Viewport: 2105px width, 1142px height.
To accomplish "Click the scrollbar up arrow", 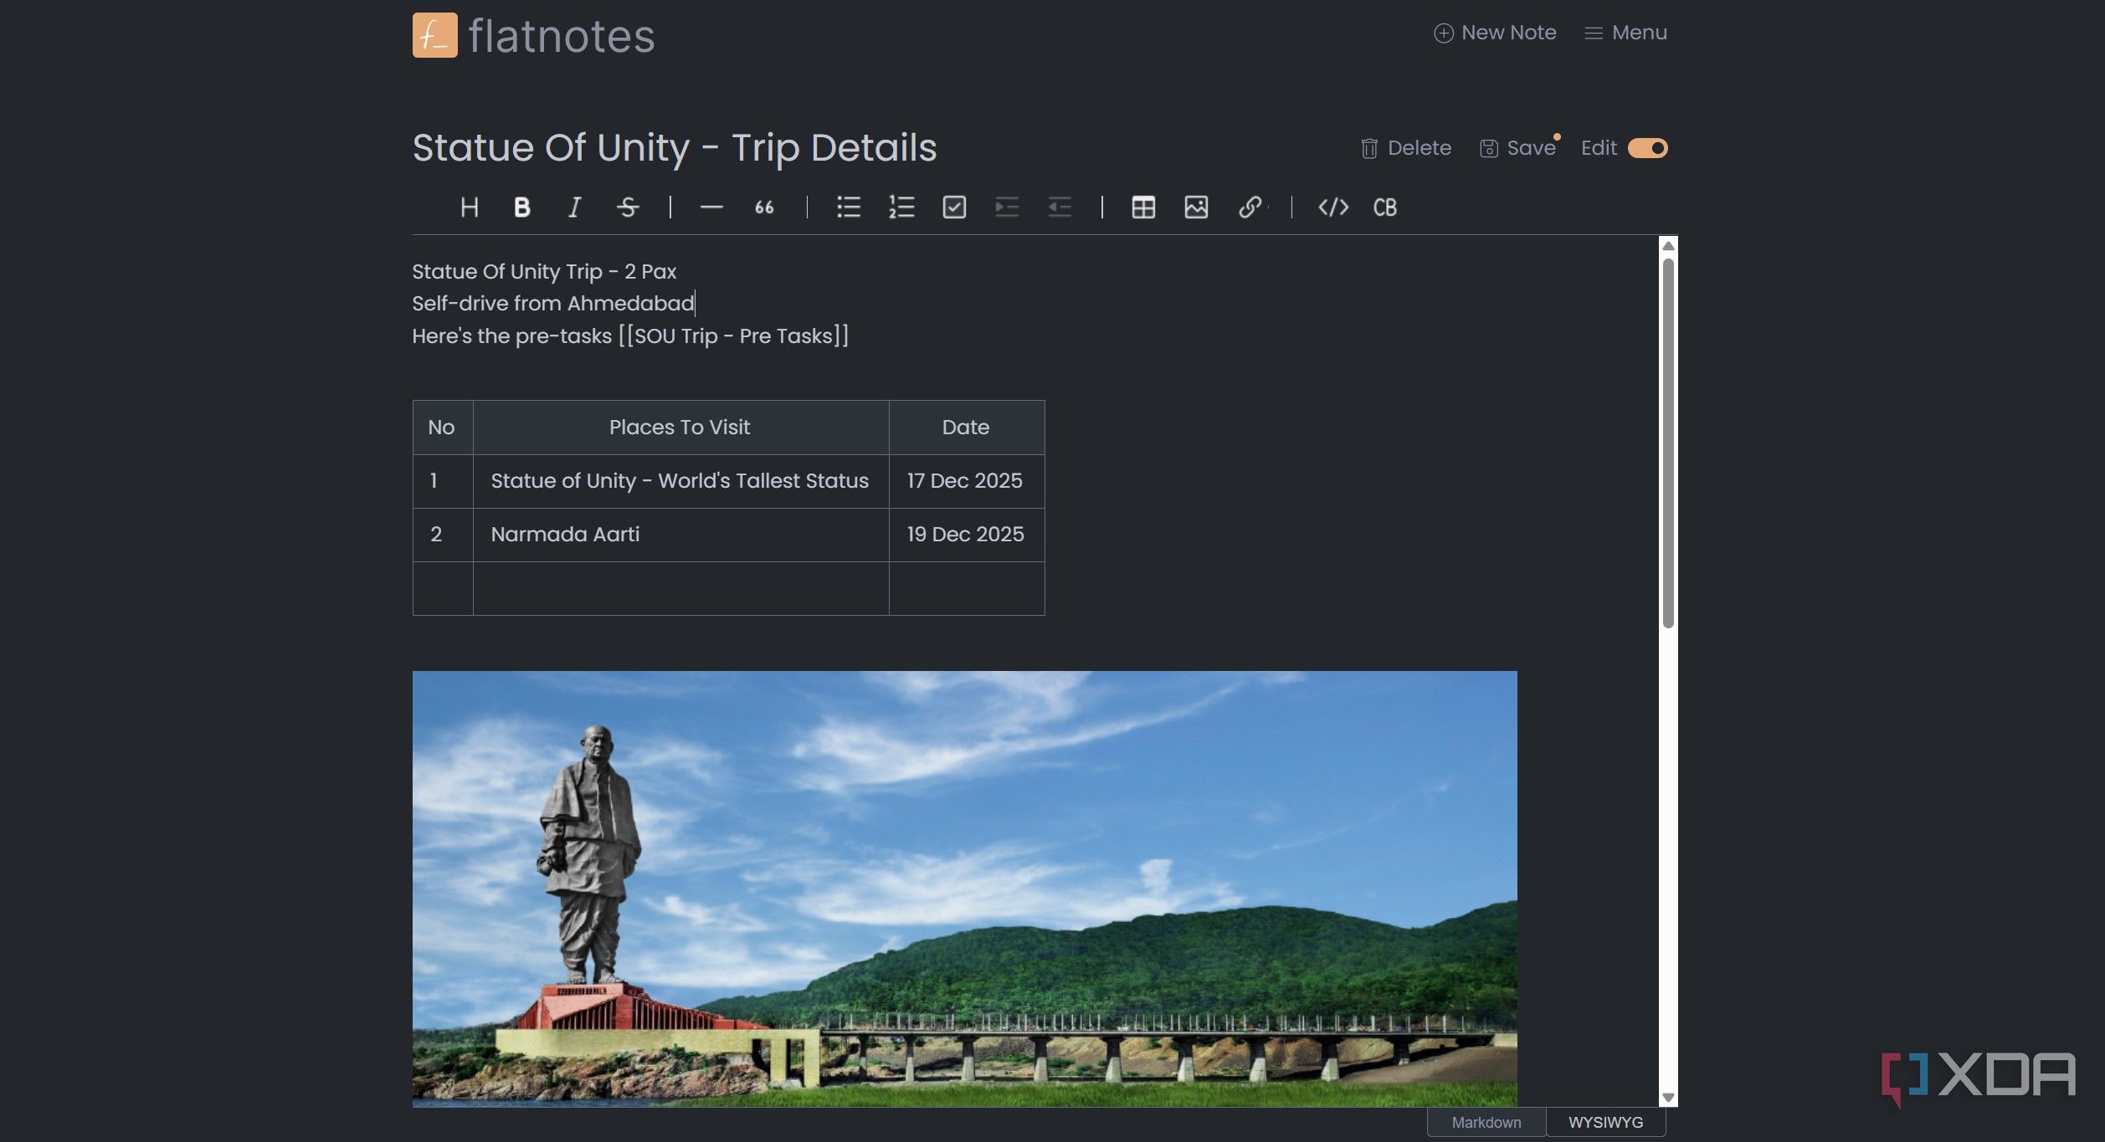I will (1668, 246).
